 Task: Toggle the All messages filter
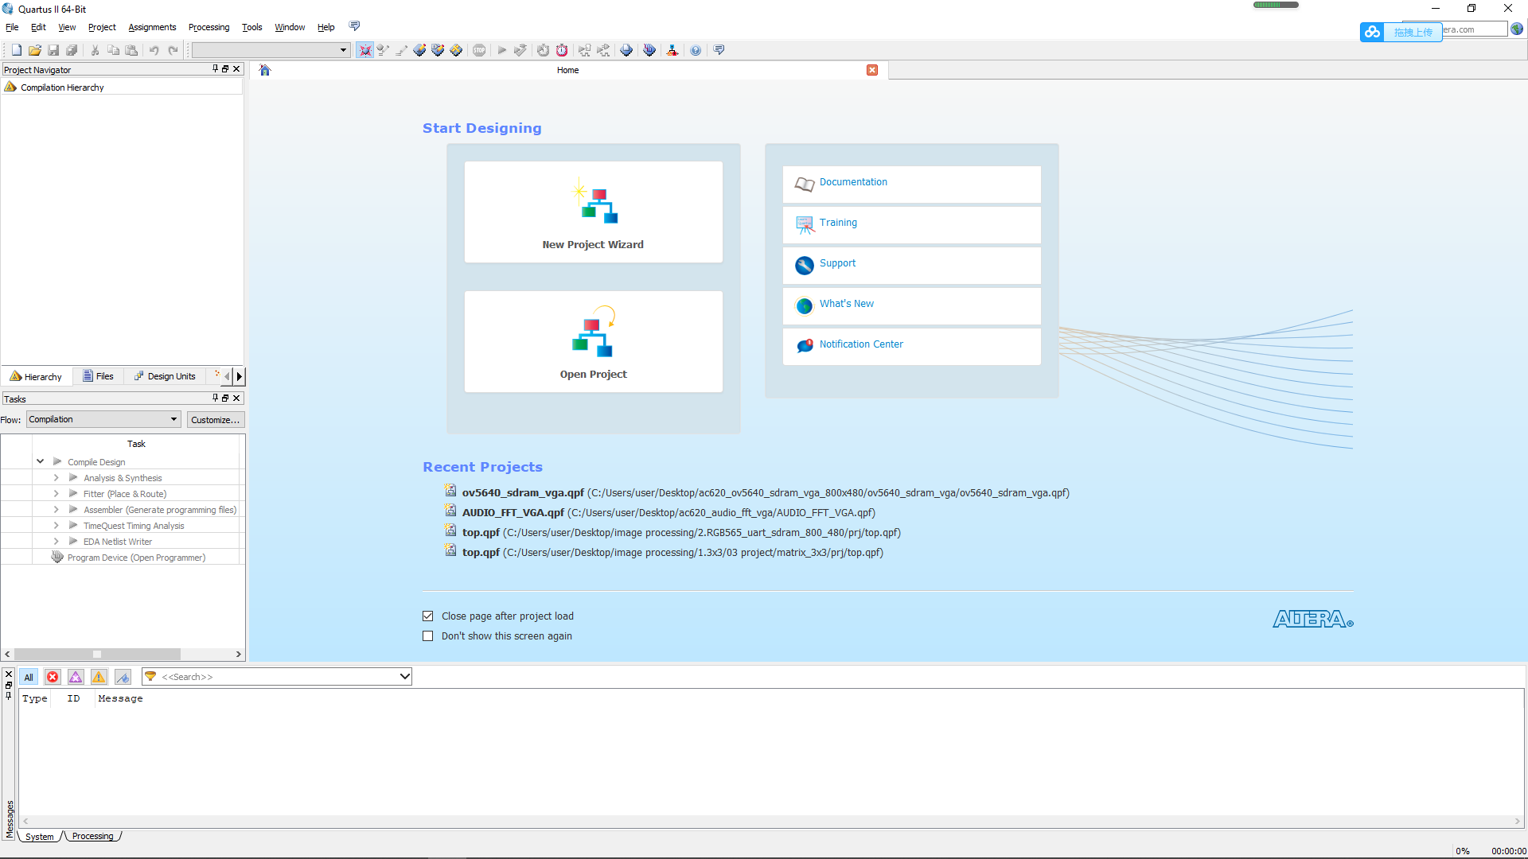pyautogui.click(x=29, y=677)
